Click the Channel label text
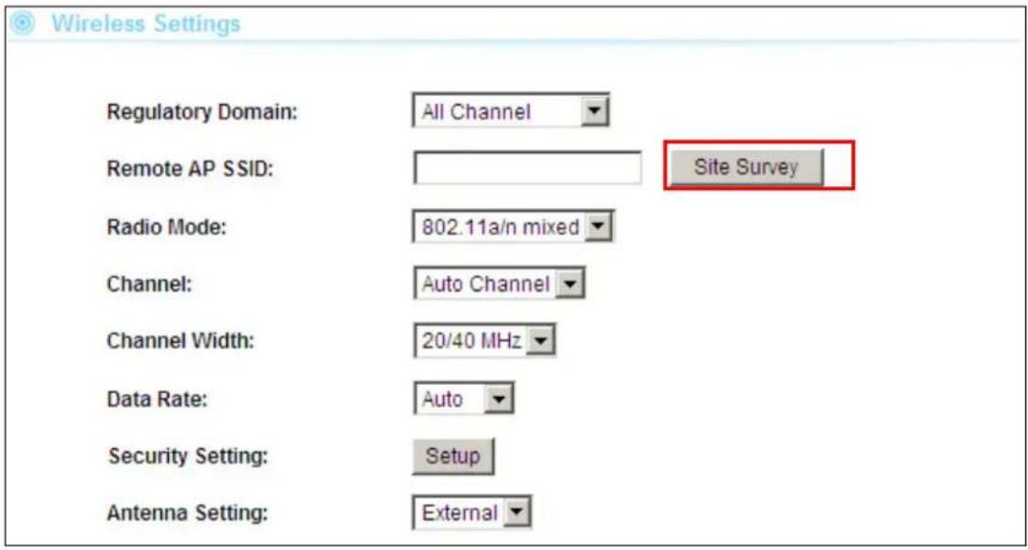 click(149, 284)
